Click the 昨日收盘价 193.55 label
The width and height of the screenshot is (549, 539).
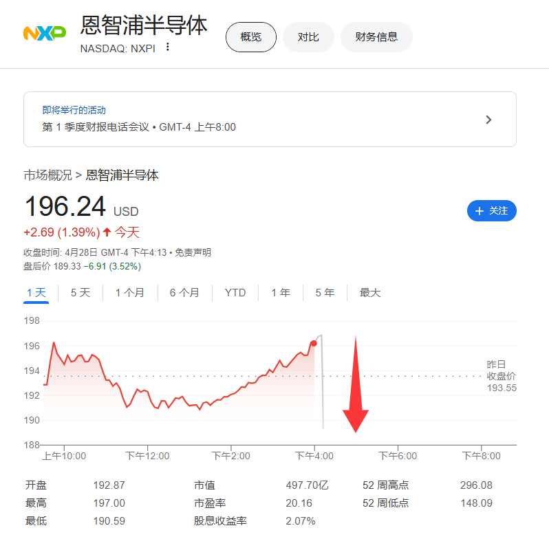pos(501,376)
